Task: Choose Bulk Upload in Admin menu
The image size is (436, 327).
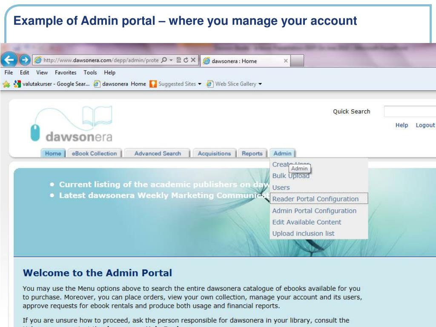Action: click(291, 176)
